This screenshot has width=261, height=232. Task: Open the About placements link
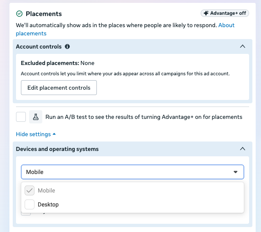(125, 29)
